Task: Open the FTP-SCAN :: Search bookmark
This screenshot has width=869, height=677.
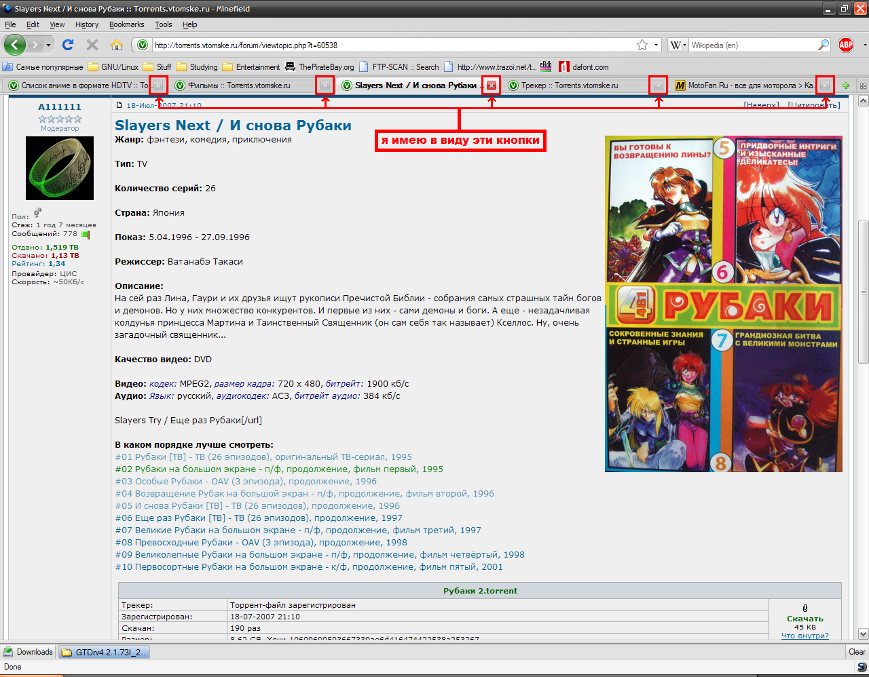Action: (x=399, y=66)
